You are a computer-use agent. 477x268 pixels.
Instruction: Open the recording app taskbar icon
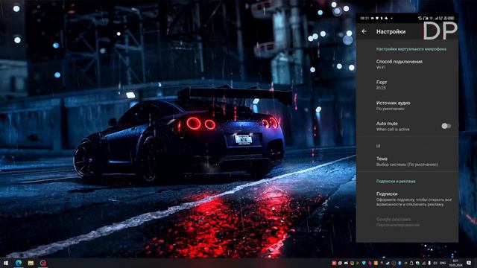43,263
